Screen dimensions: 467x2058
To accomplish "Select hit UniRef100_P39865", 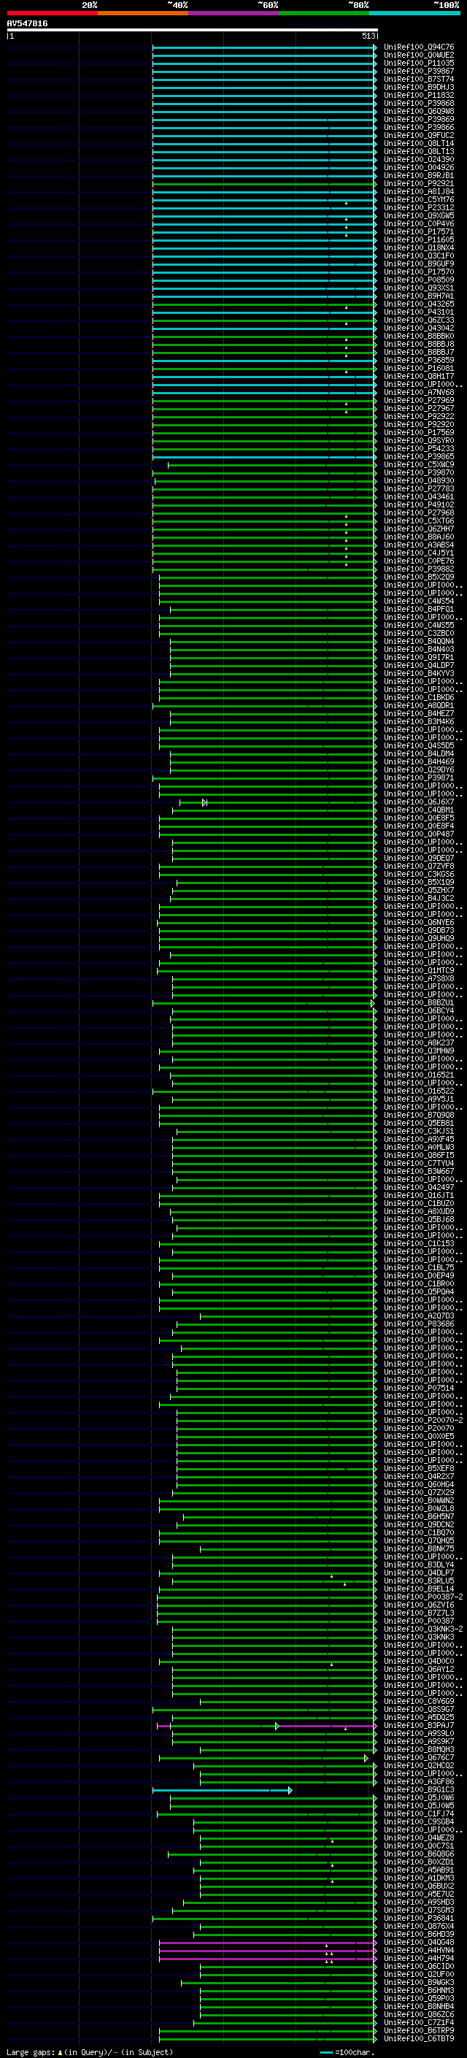I will (x=418, y=456).
